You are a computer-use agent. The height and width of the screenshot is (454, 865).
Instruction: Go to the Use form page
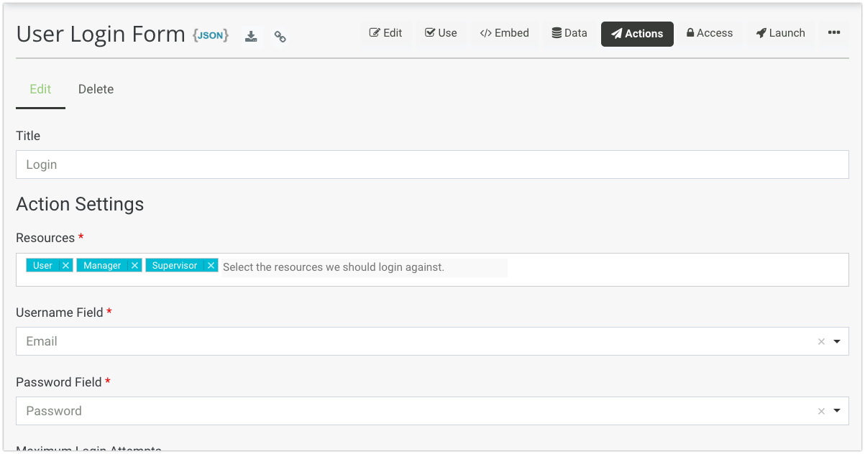click(x=441, y=33)
